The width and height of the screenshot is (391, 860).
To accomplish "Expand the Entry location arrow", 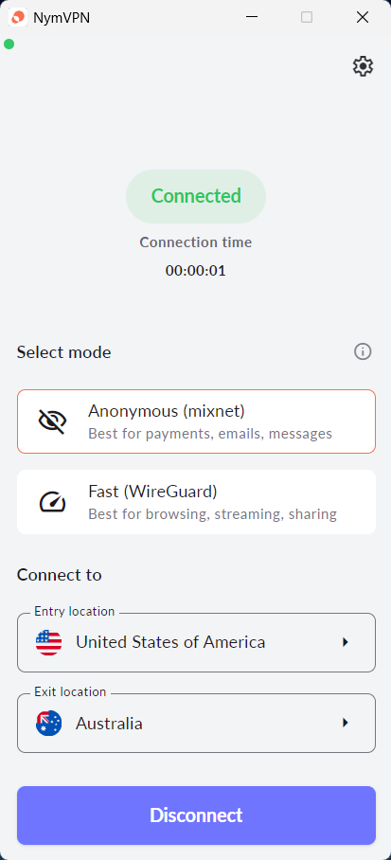I will [345, 642].
